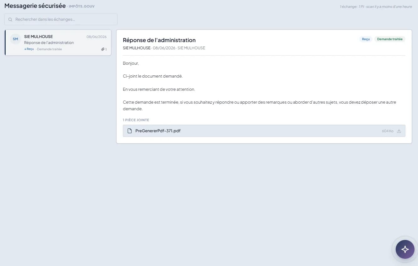
Task: Click the paperclip attachment icon in message list
Action: pyautogui.click(x=103, y=49)
